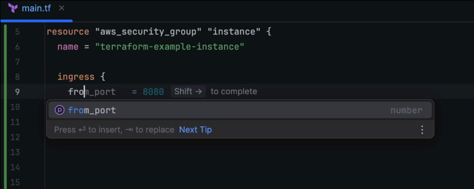This screenshot has height=189, width=474.
Task: Click the number type label in suggestion row
Action: click(406, 111)
